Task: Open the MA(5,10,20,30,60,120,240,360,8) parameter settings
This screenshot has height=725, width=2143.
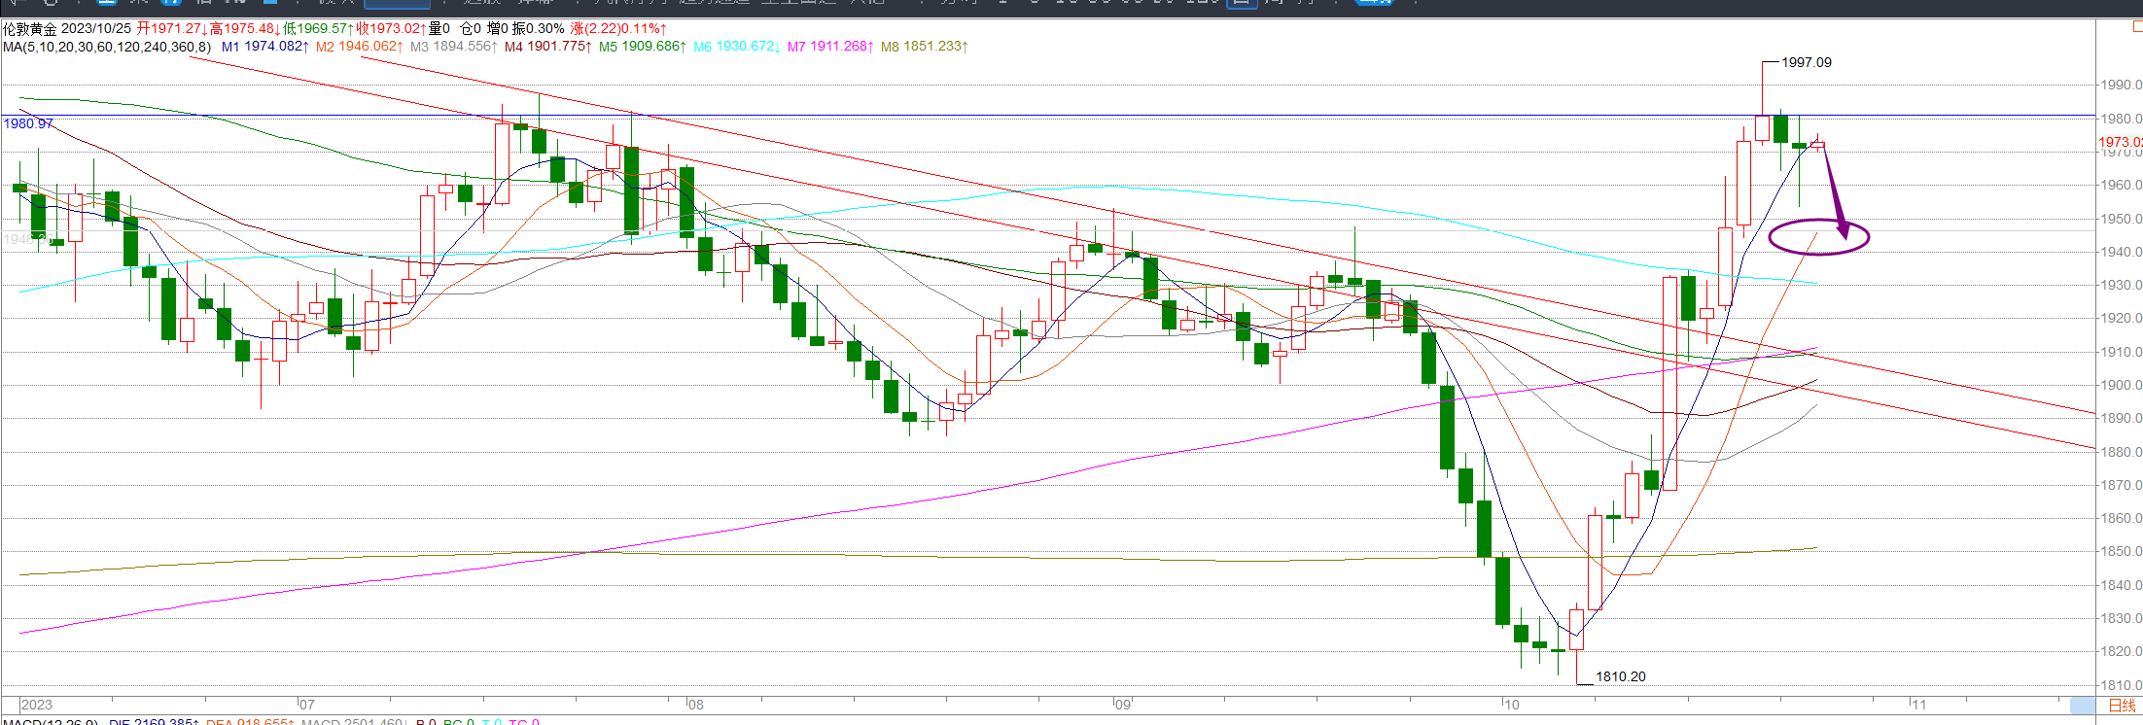Action: (107, 46)
